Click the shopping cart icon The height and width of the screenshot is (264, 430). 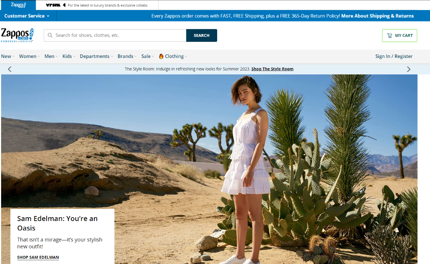390,35
